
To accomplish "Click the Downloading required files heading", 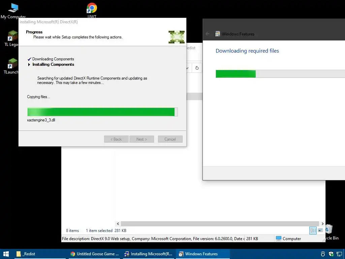I will coord(247,51).
